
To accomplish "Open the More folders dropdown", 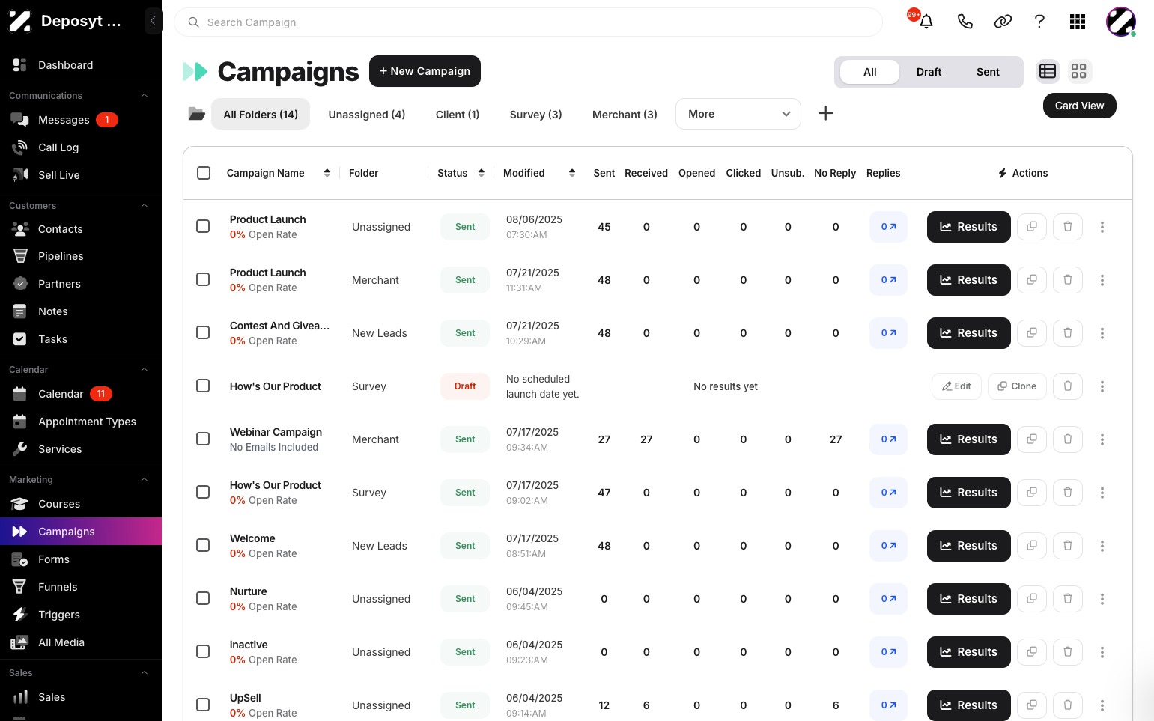I will pos(738,114).
